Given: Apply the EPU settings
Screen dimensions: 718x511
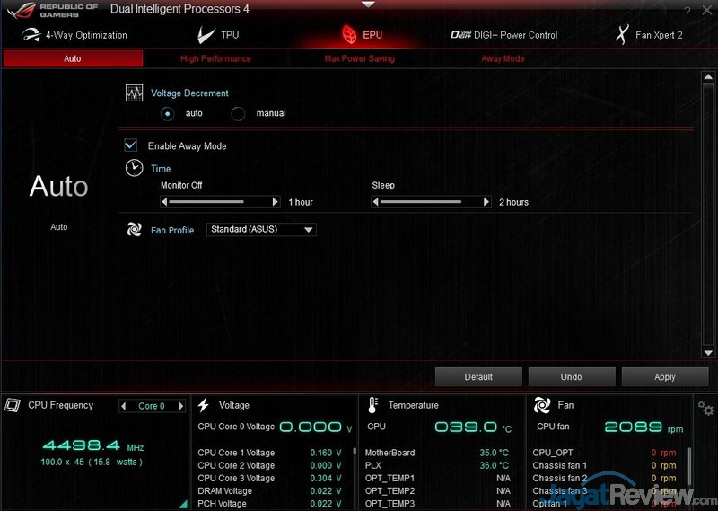Looking at the screenshot, I should click(x=665, y=376).
